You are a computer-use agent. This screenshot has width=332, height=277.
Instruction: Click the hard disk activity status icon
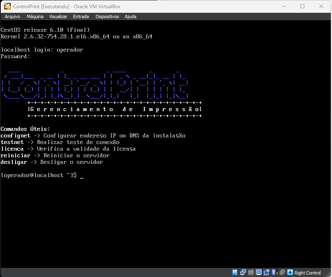[x=235, y=272]
